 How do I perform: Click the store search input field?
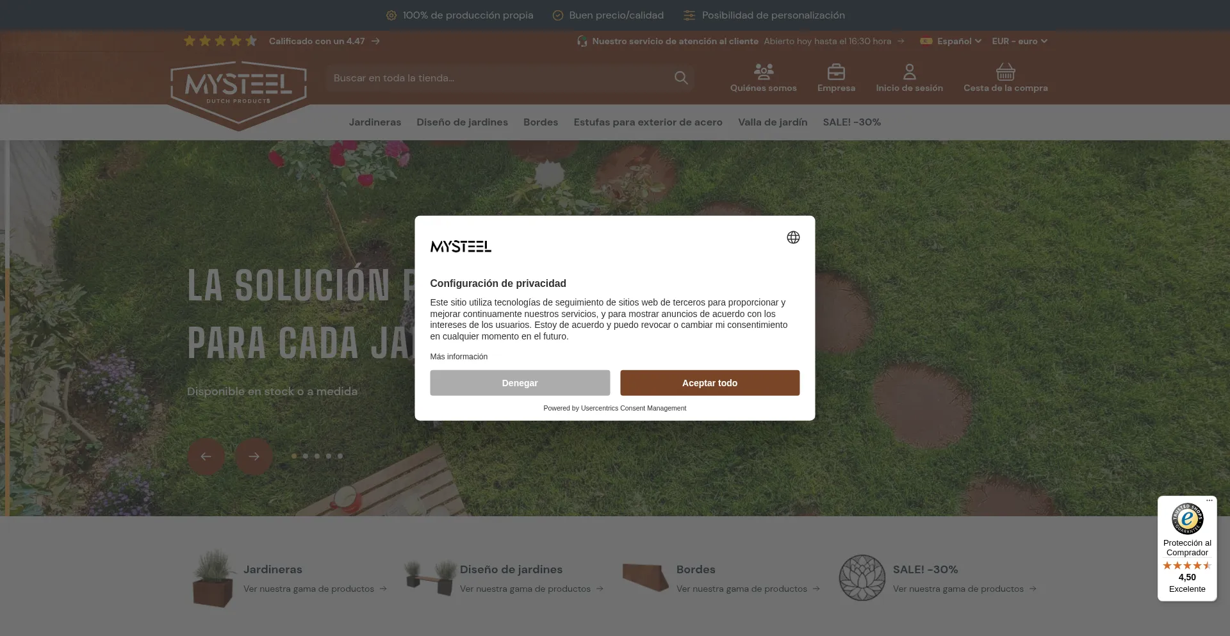[500, 78]
